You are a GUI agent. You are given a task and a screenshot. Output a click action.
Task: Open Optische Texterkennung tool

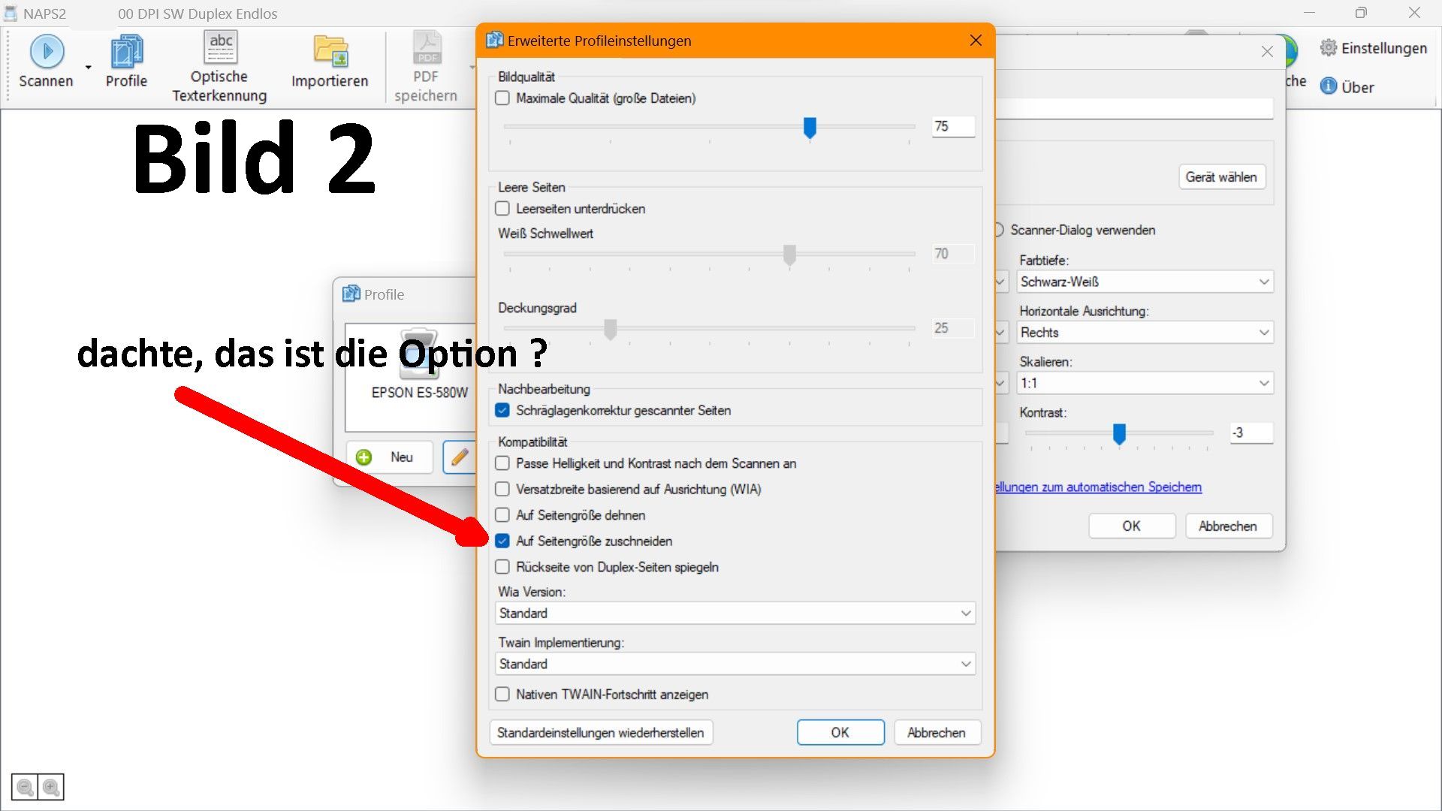pyautogui.click(x=220, y=48)
